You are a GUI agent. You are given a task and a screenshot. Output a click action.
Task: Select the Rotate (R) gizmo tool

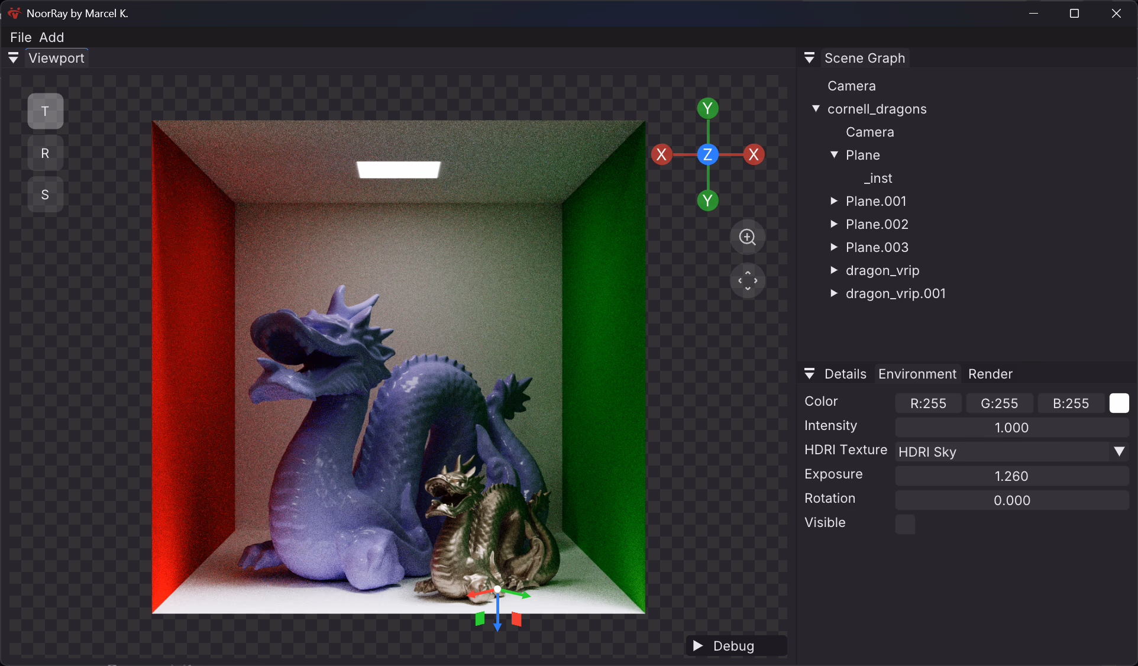45,153
